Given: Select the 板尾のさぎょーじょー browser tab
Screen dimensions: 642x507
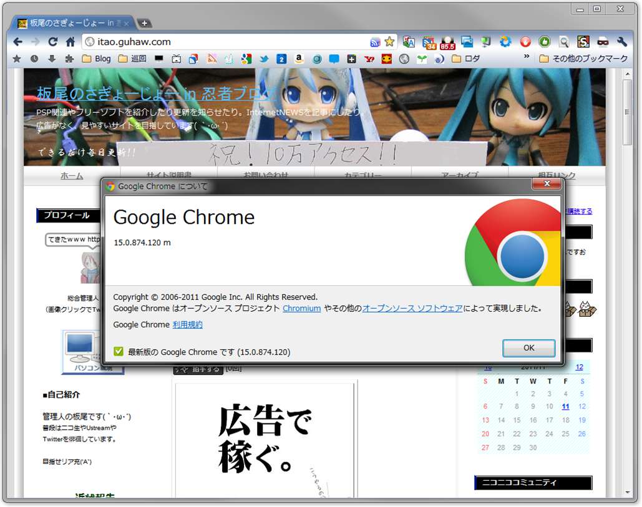Looking at the screenshot, I should 74,23.
